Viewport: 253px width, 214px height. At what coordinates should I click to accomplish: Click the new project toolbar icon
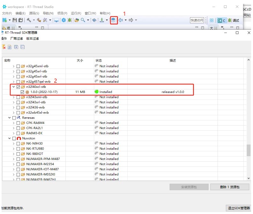tap(5, 20)
